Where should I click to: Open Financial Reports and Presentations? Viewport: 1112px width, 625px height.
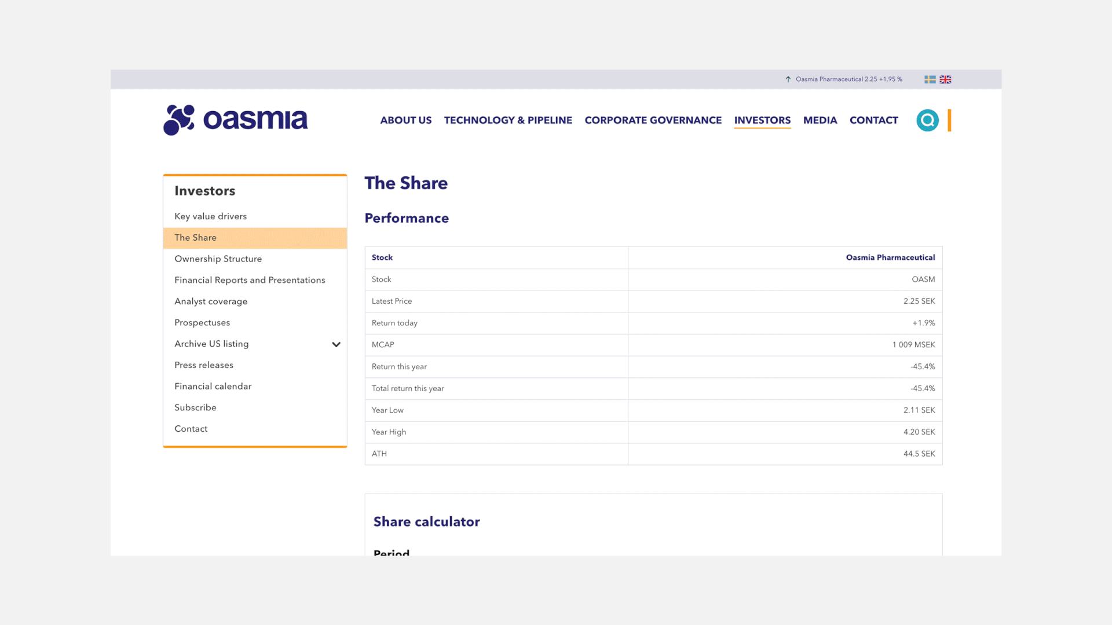(x=250, y=280)
